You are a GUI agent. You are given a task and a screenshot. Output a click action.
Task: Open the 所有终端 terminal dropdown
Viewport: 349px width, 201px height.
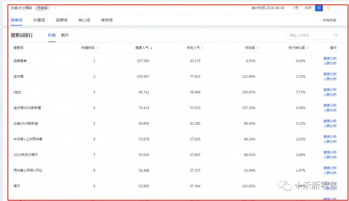click(332, 20)
